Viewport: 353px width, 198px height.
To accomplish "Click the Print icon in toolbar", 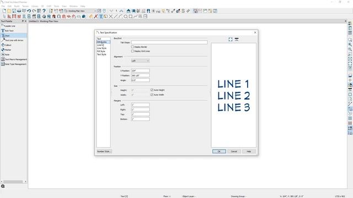I will click(x=19, y=11).
